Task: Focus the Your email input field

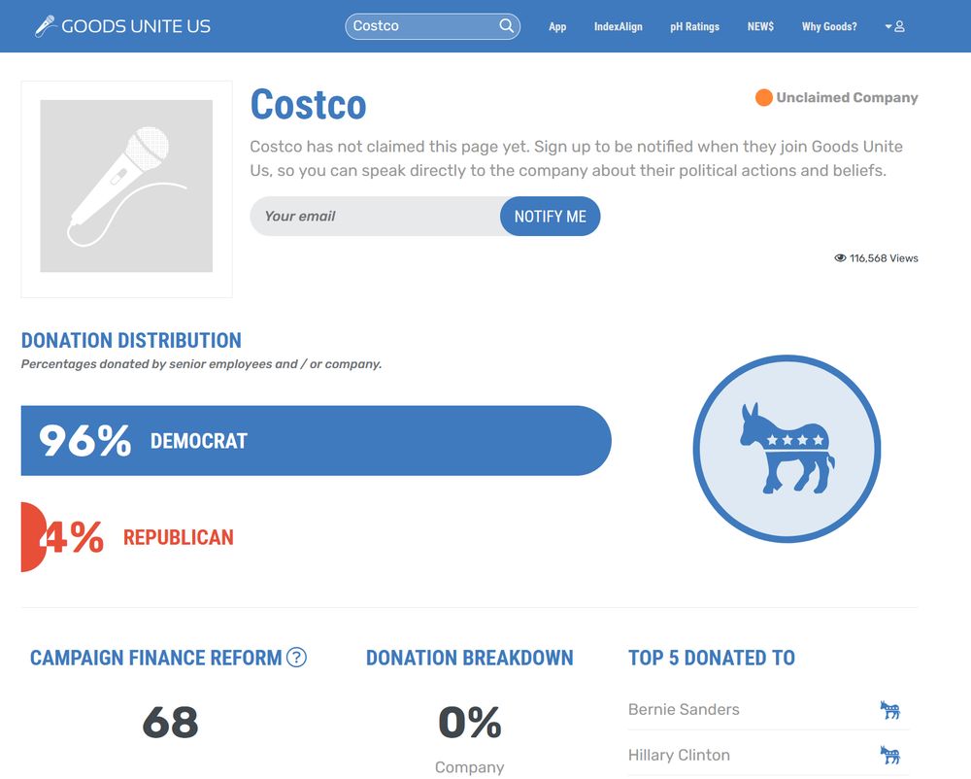Action: coord(375,216)
